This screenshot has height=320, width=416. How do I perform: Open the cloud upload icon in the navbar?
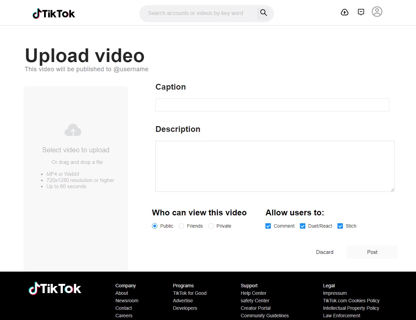[x=345, y=12]
